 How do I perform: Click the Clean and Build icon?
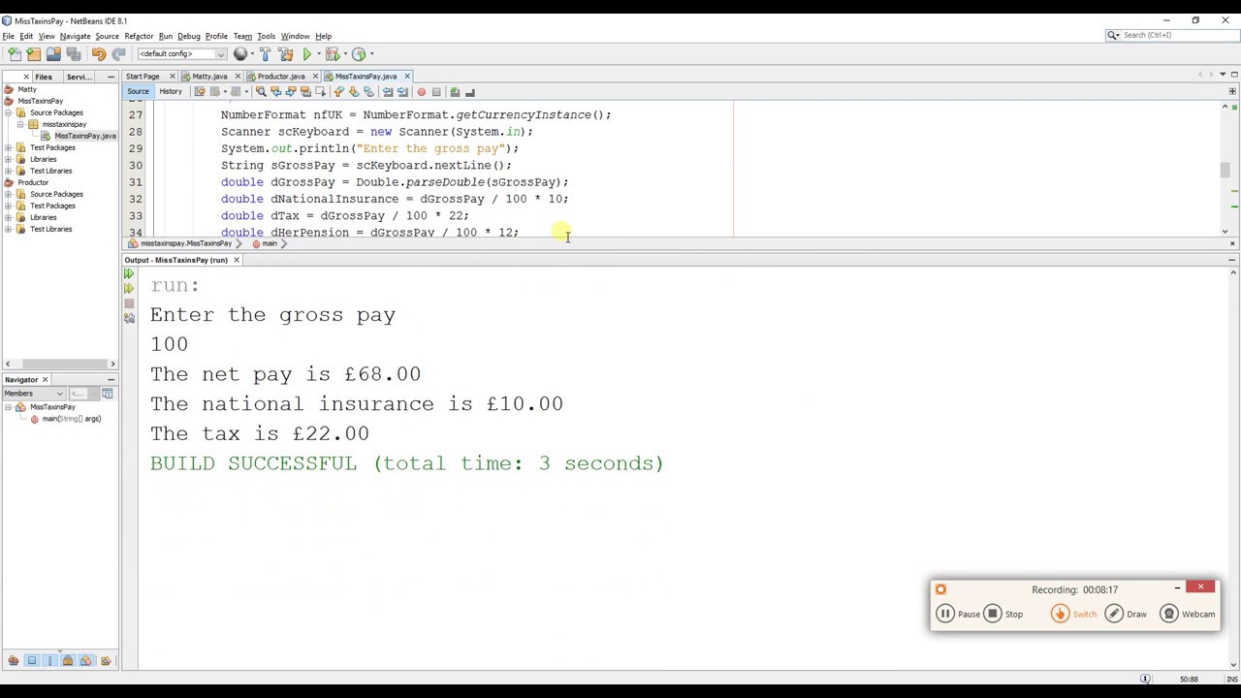pos(285,54)
